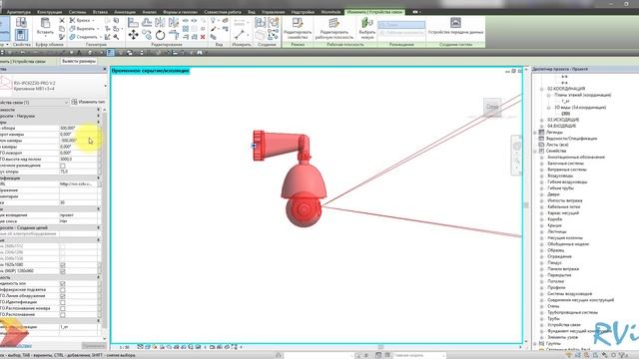Expand the 04.ВХОДЯЩИЕ tree node
This screenshot has height=359, width=639.
[542, 127]
